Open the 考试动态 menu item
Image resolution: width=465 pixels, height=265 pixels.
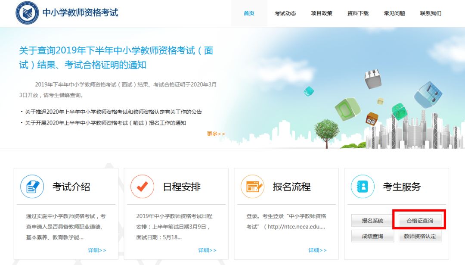(x=285, y=13)
